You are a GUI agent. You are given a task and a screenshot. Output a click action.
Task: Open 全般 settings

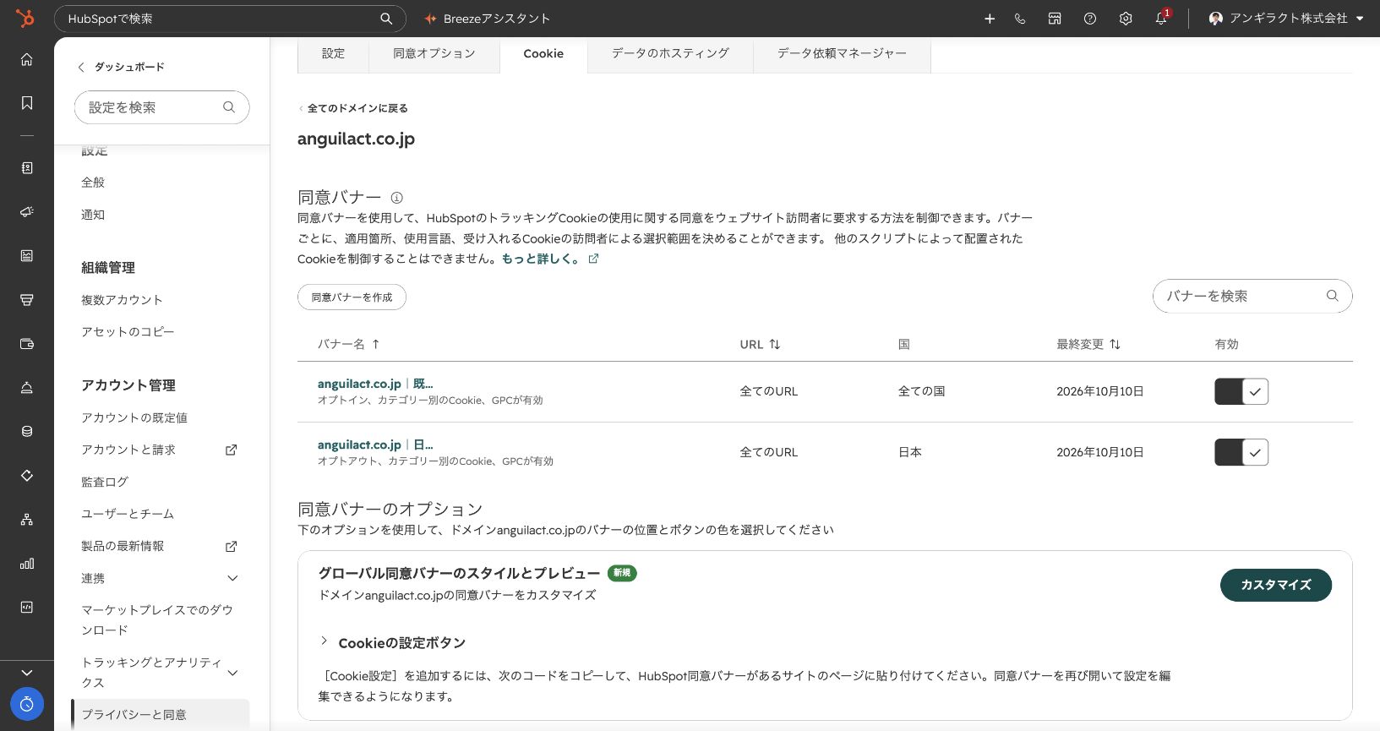click(x=93, y=183)
